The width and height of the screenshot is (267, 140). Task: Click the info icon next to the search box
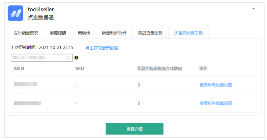tap(76, 58)
